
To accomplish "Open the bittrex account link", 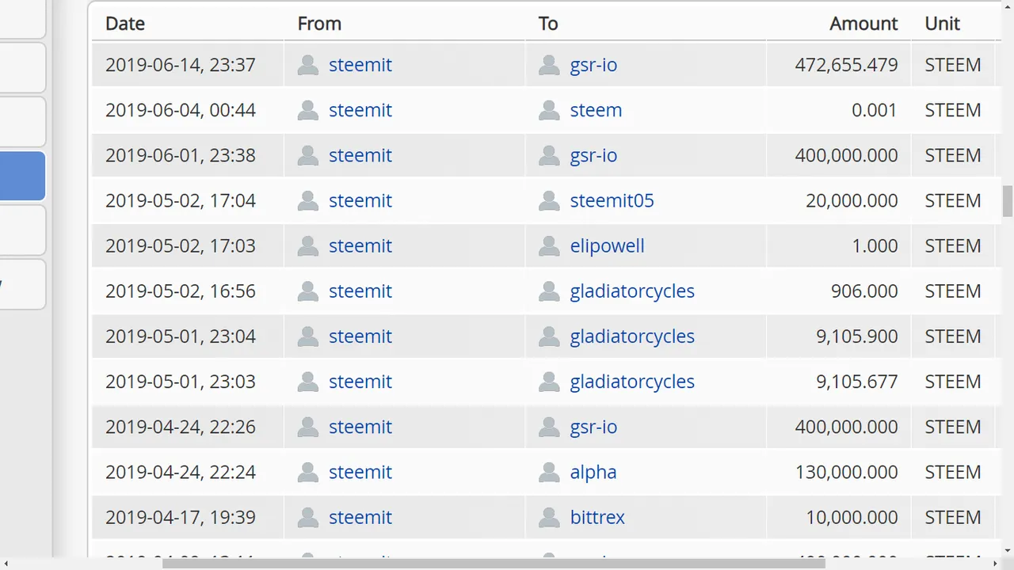I will [x=597, y=518].
